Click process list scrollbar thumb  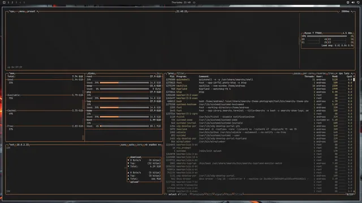coord(354,80)
